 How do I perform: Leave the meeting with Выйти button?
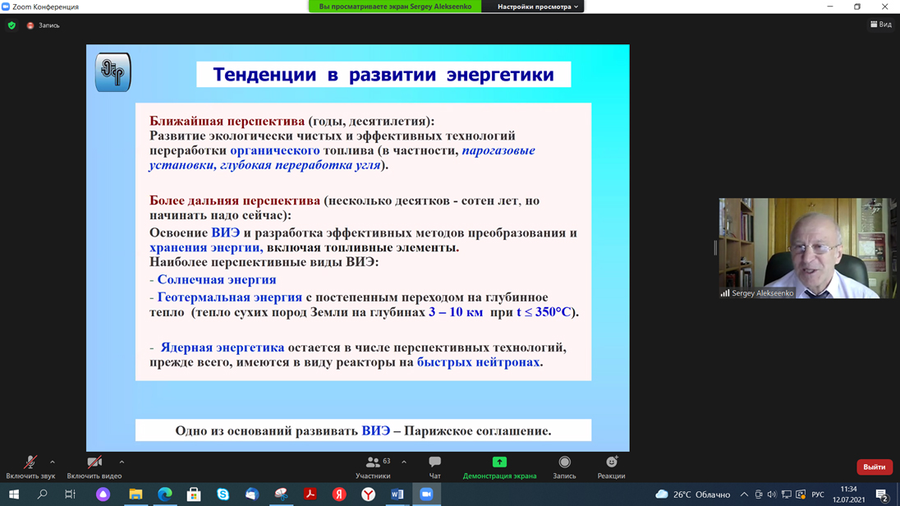874,467
